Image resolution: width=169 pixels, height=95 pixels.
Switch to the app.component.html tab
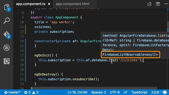[73, 4]
